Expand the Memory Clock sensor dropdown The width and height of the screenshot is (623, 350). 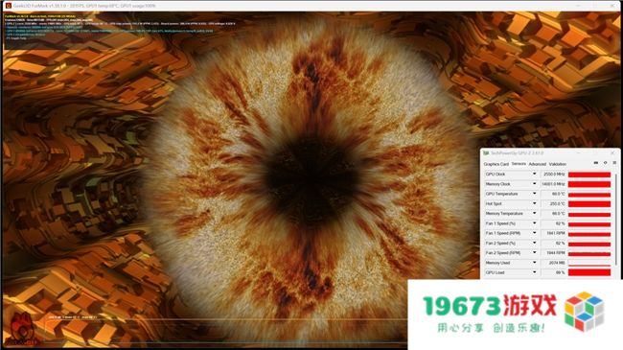(x=534, y=184)
